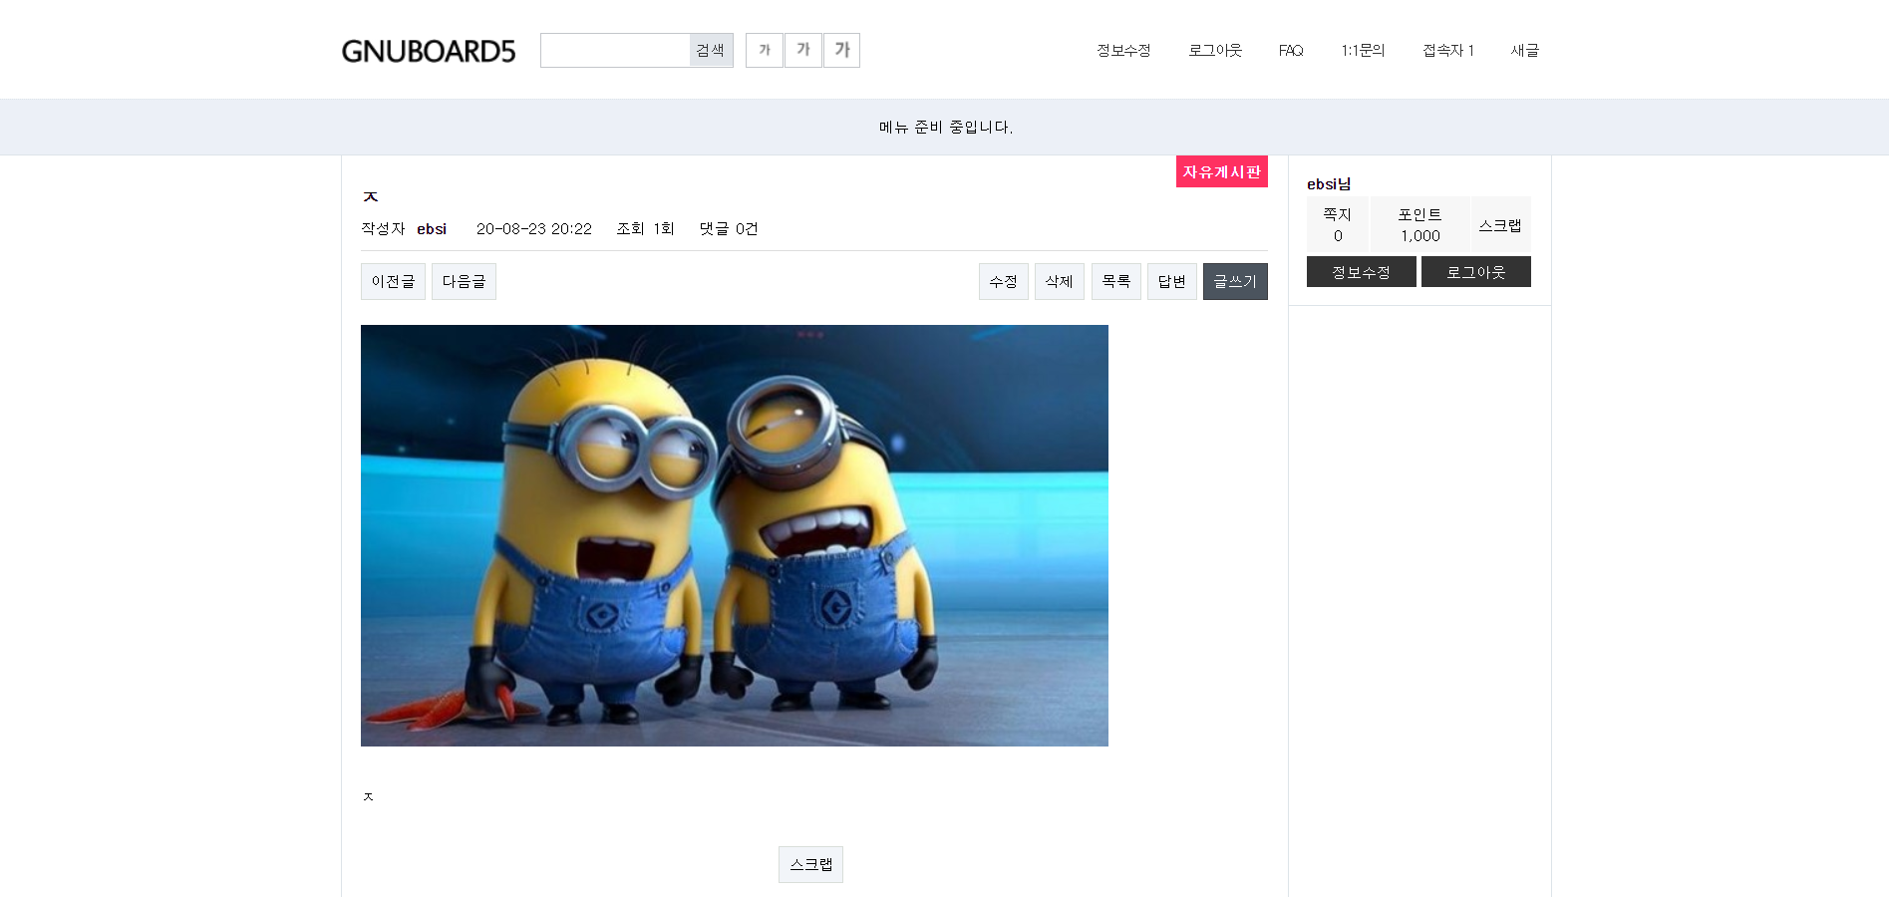Open the FAQ page

pyautogui.click(x=1291, y=51)
